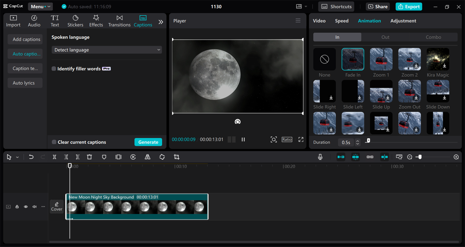Viewport: 465px width, 247px height.
Task: Open the Import media panel
Action: (x=13, y=21)
